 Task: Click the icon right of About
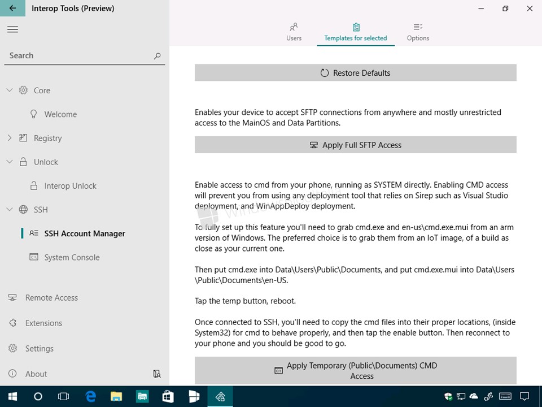pos(157,374)
